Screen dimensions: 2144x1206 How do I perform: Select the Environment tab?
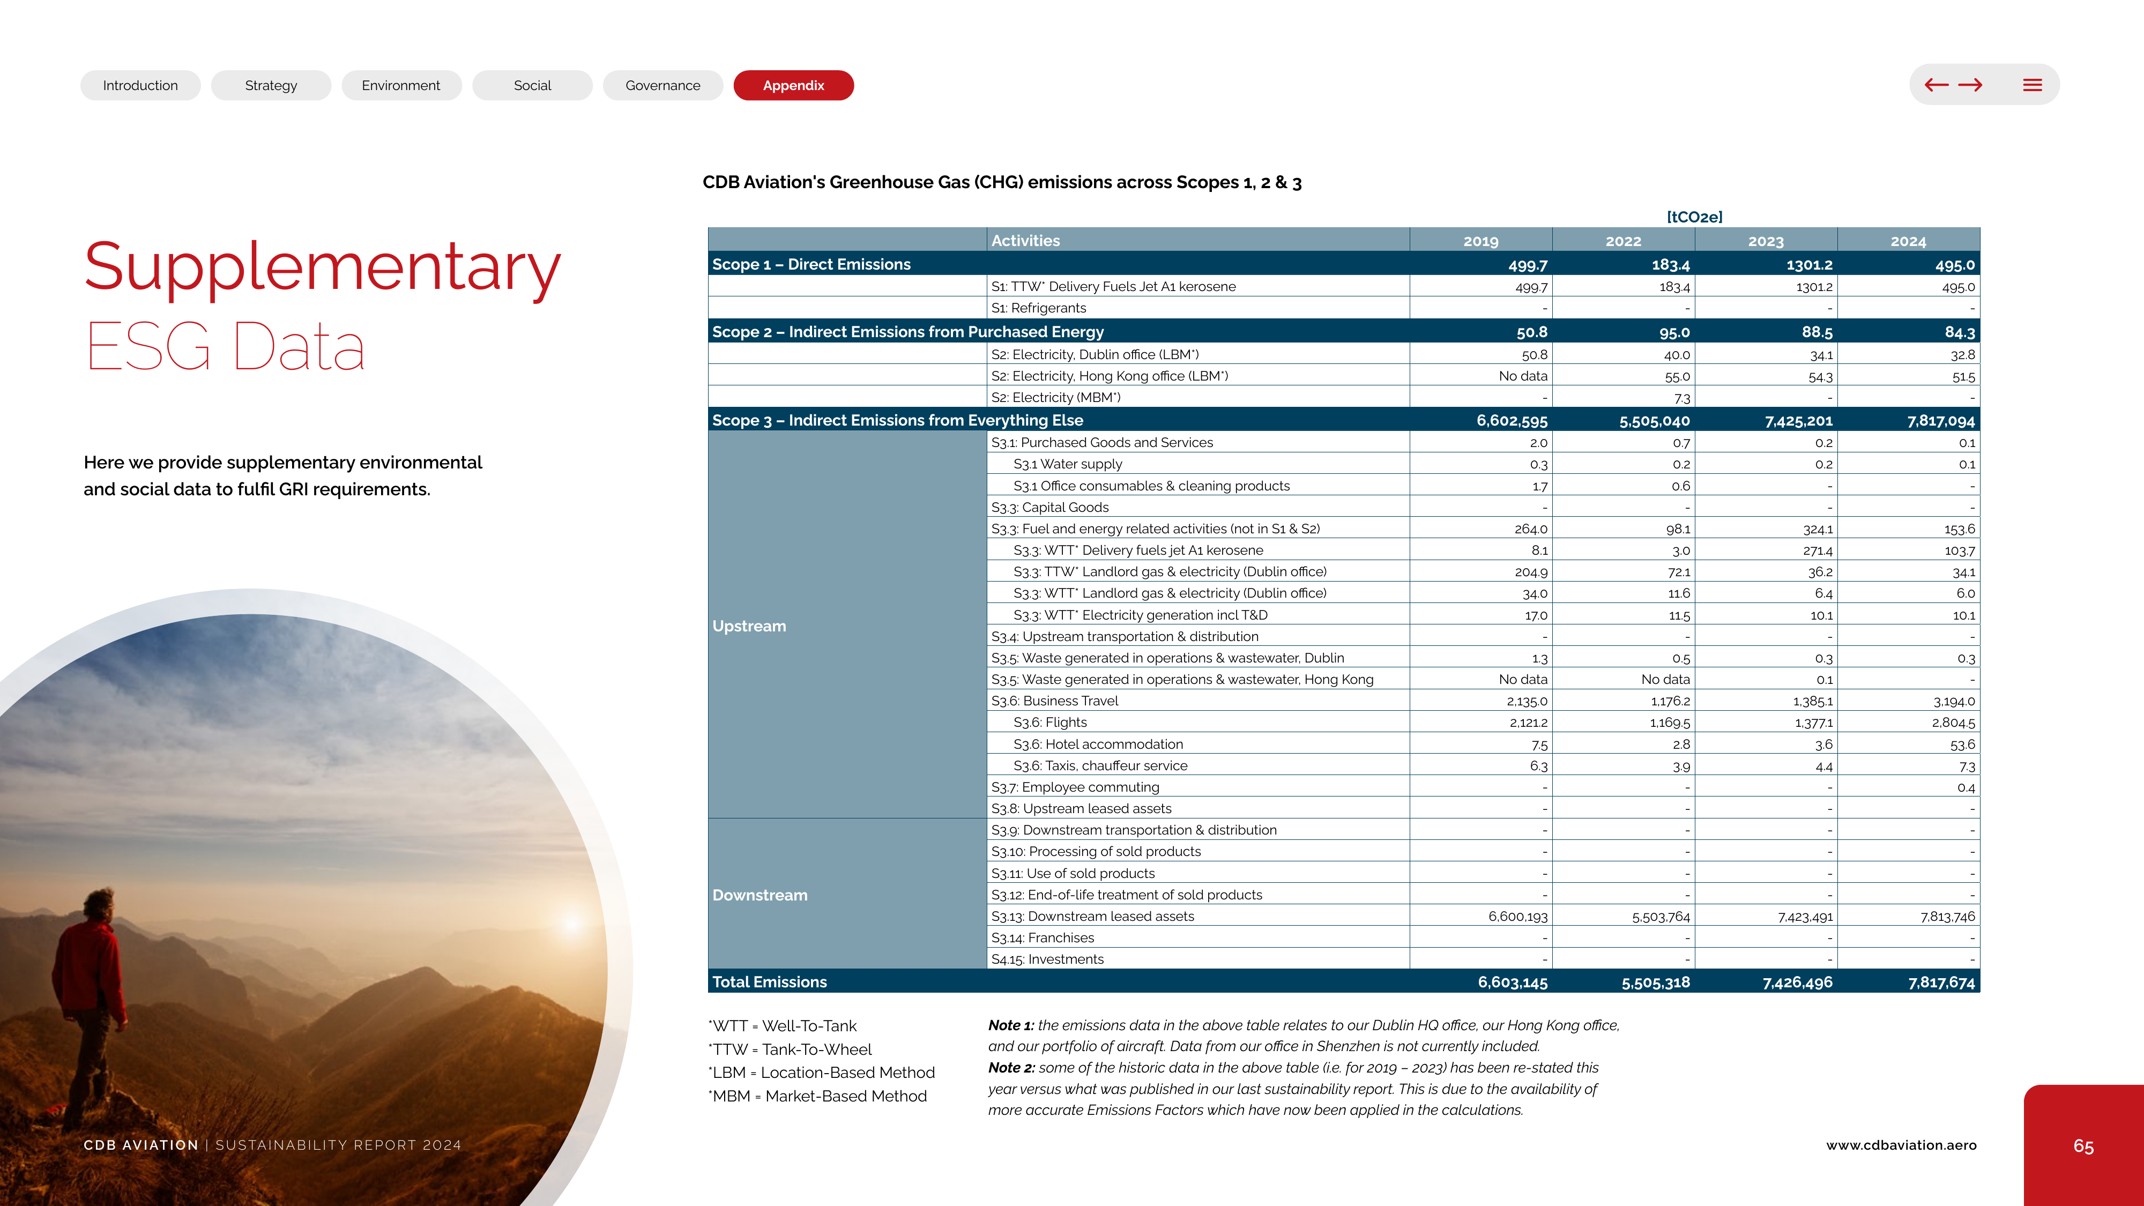pos(401,86)
